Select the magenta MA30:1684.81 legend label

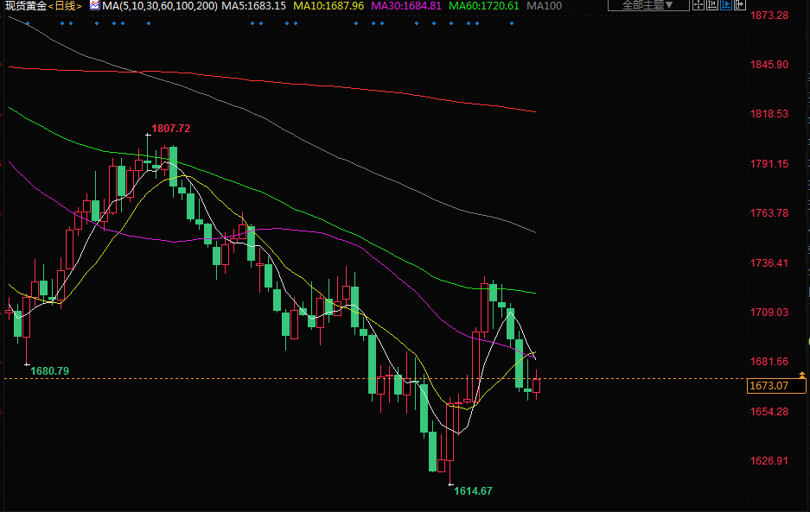coord(406,6)
